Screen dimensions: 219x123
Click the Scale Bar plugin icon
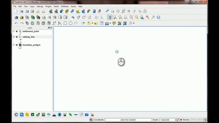(76, 115)
